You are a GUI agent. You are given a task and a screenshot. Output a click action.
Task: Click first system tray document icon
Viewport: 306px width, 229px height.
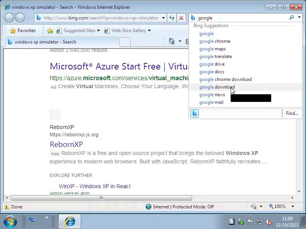coord(232,222)
